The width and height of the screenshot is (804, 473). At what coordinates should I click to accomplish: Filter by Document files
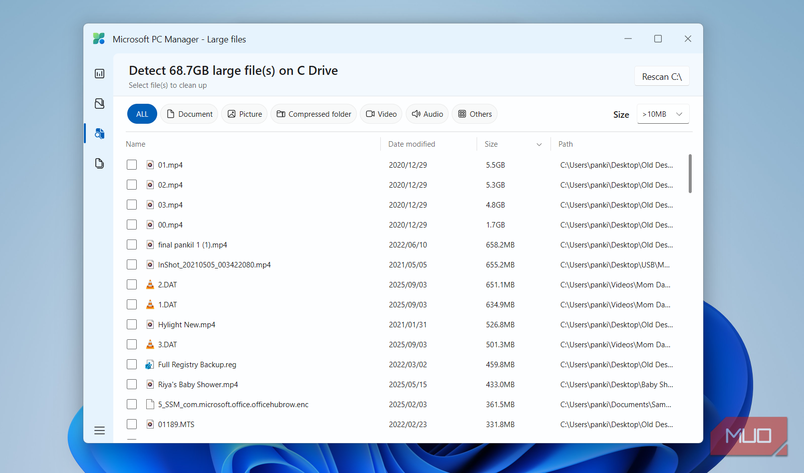[x=189, y=114]
